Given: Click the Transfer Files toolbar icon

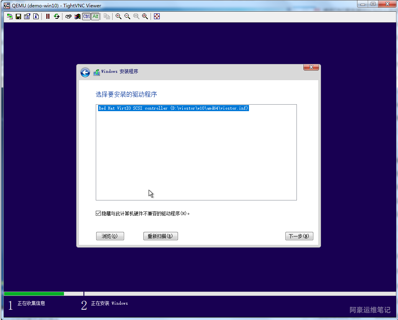Looking at the screenshot, I should point(107,16).
